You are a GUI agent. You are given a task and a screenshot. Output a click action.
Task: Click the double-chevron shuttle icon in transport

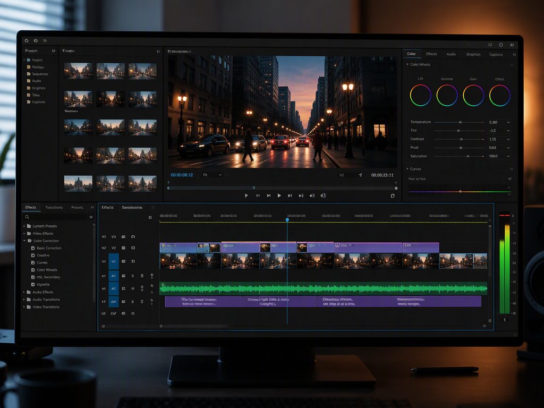pyautogui.click(x=258, y=195)
